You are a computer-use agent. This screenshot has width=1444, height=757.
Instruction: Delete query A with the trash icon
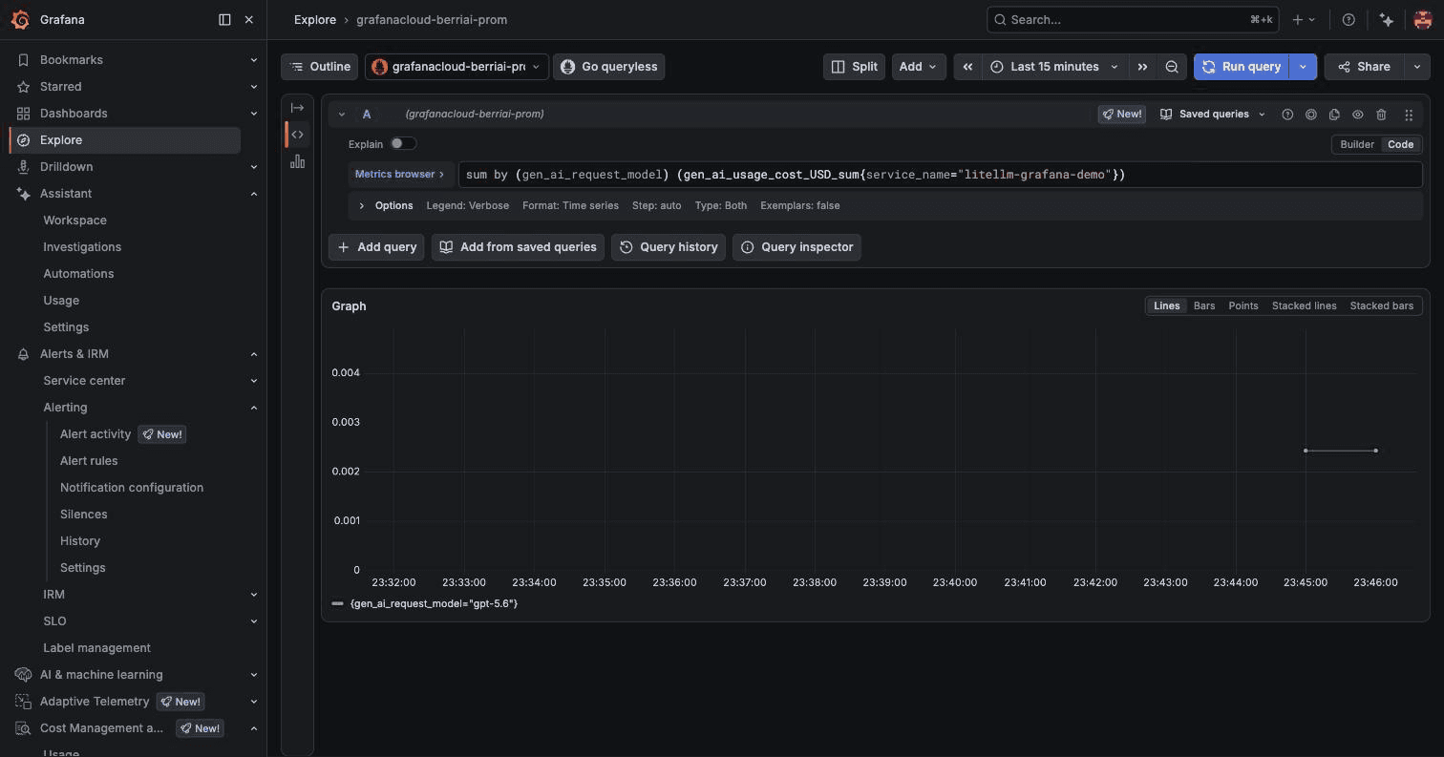coord(1381,115)
